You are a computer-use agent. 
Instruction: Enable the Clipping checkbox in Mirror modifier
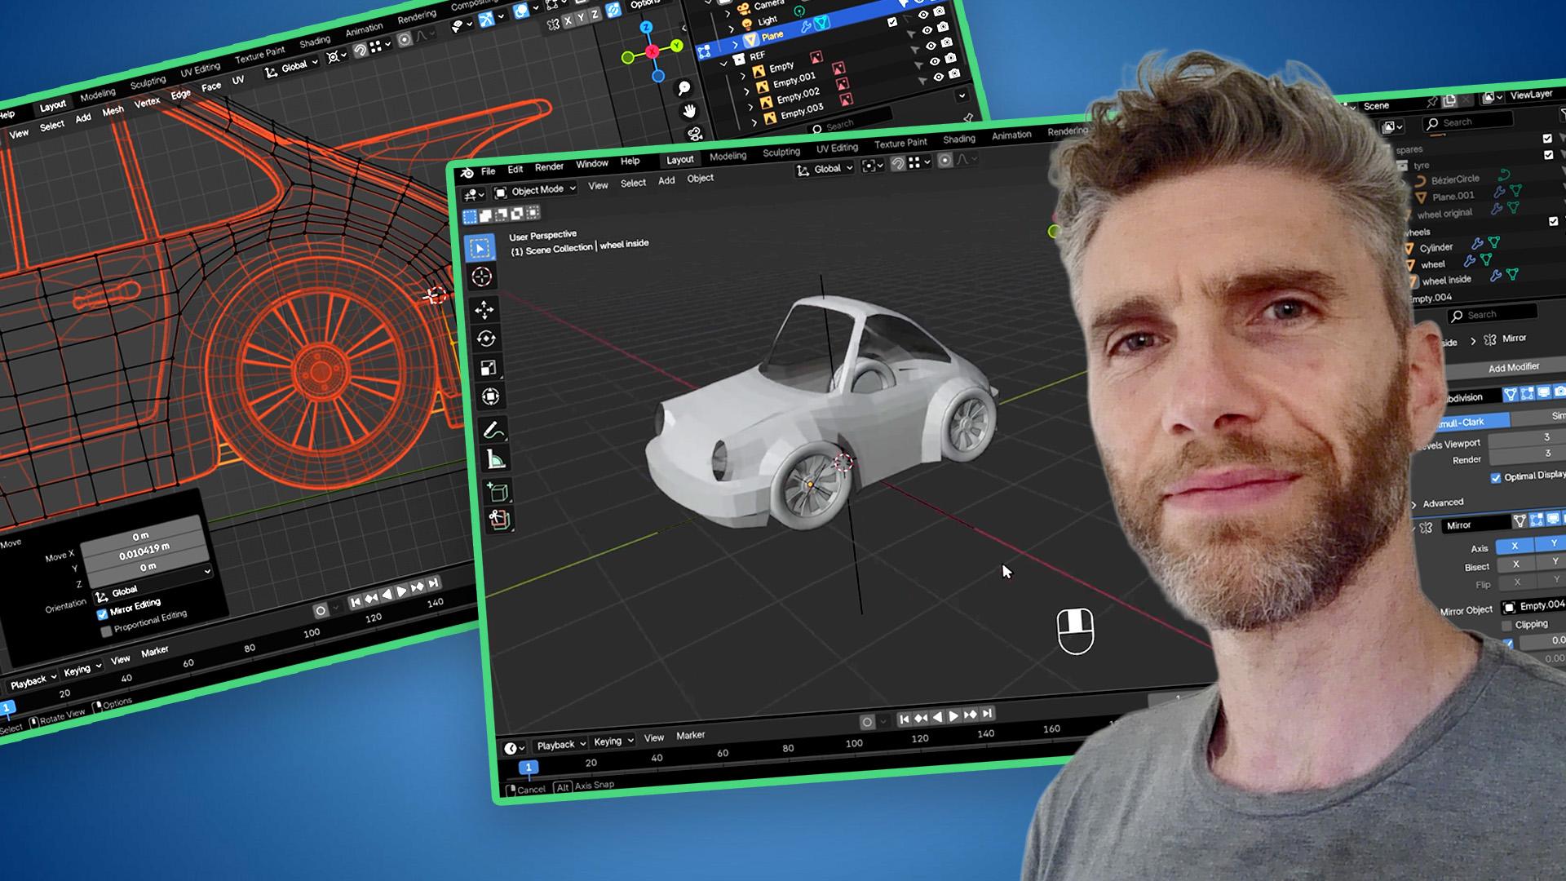pyautogui.click(x=1506, y=626)
